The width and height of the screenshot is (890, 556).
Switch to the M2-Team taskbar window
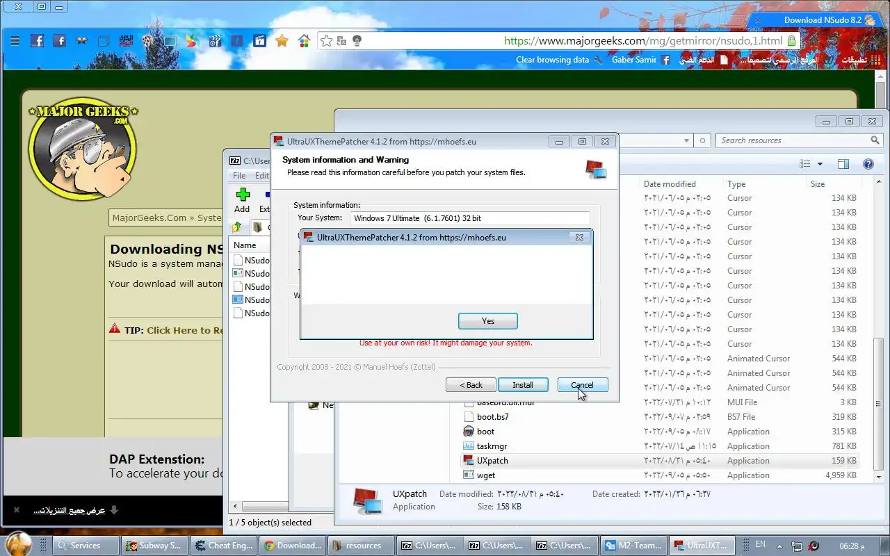pyautogui.click(x=633, y=546)
